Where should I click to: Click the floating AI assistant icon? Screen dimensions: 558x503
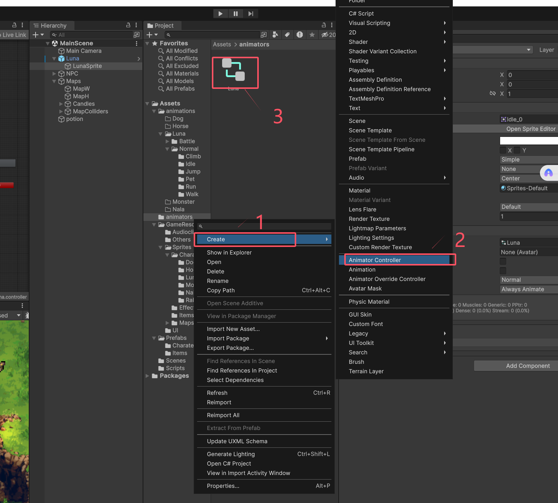pyautogui.click(x=549, y=173)
